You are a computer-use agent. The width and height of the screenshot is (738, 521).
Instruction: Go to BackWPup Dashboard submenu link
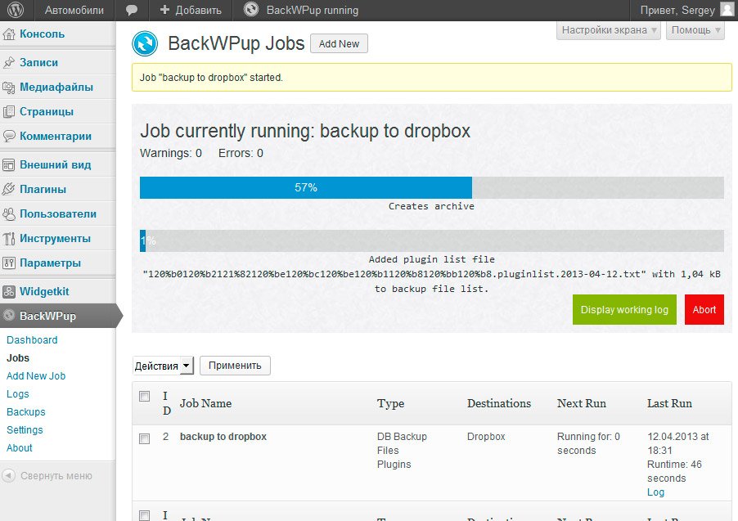click(x=32, y=339)
